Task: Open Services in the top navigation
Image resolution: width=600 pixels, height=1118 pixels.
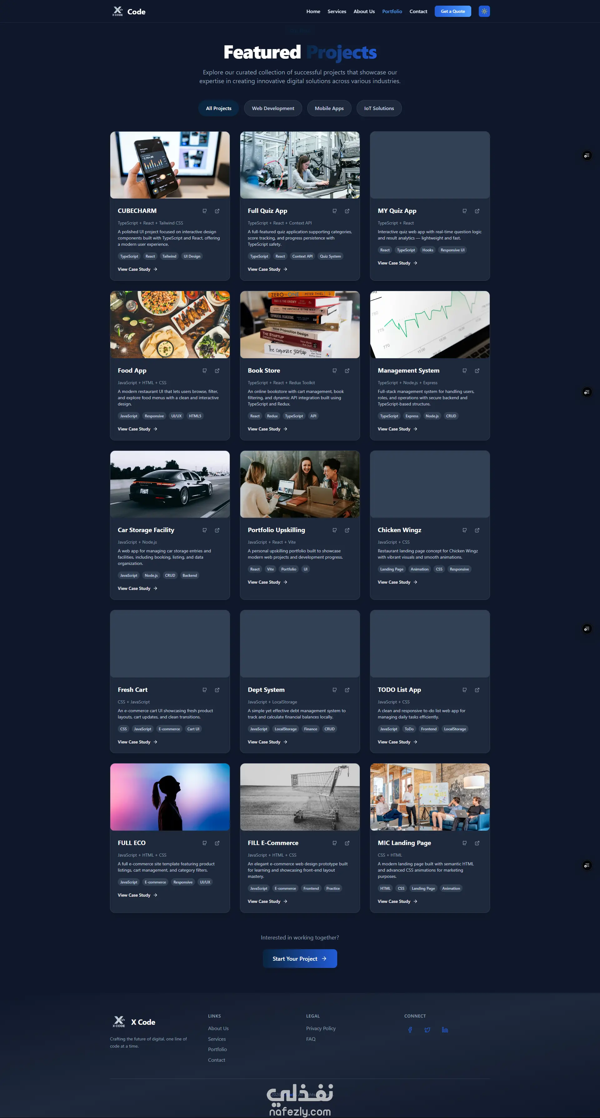Action: (337, 11)
